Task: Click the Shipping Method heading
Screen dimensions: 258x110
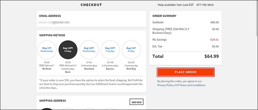Action: (x=52, y=35)
